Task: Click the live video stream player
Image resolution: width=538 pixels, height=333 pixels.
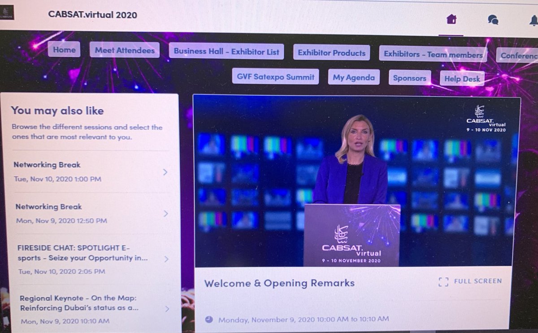Action: click(x=356, y=181)
